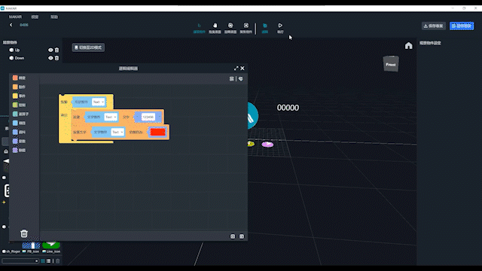Image resolution: width=482 pixels, height=271 pixels.
Task: Click the blue publish button at top right
Action: pos(462,26)
